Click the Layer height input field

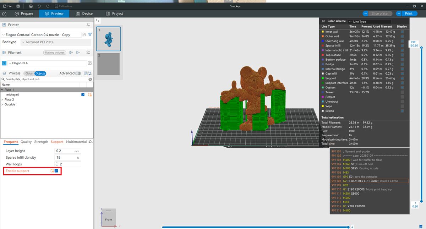click(x=68, y=151)
